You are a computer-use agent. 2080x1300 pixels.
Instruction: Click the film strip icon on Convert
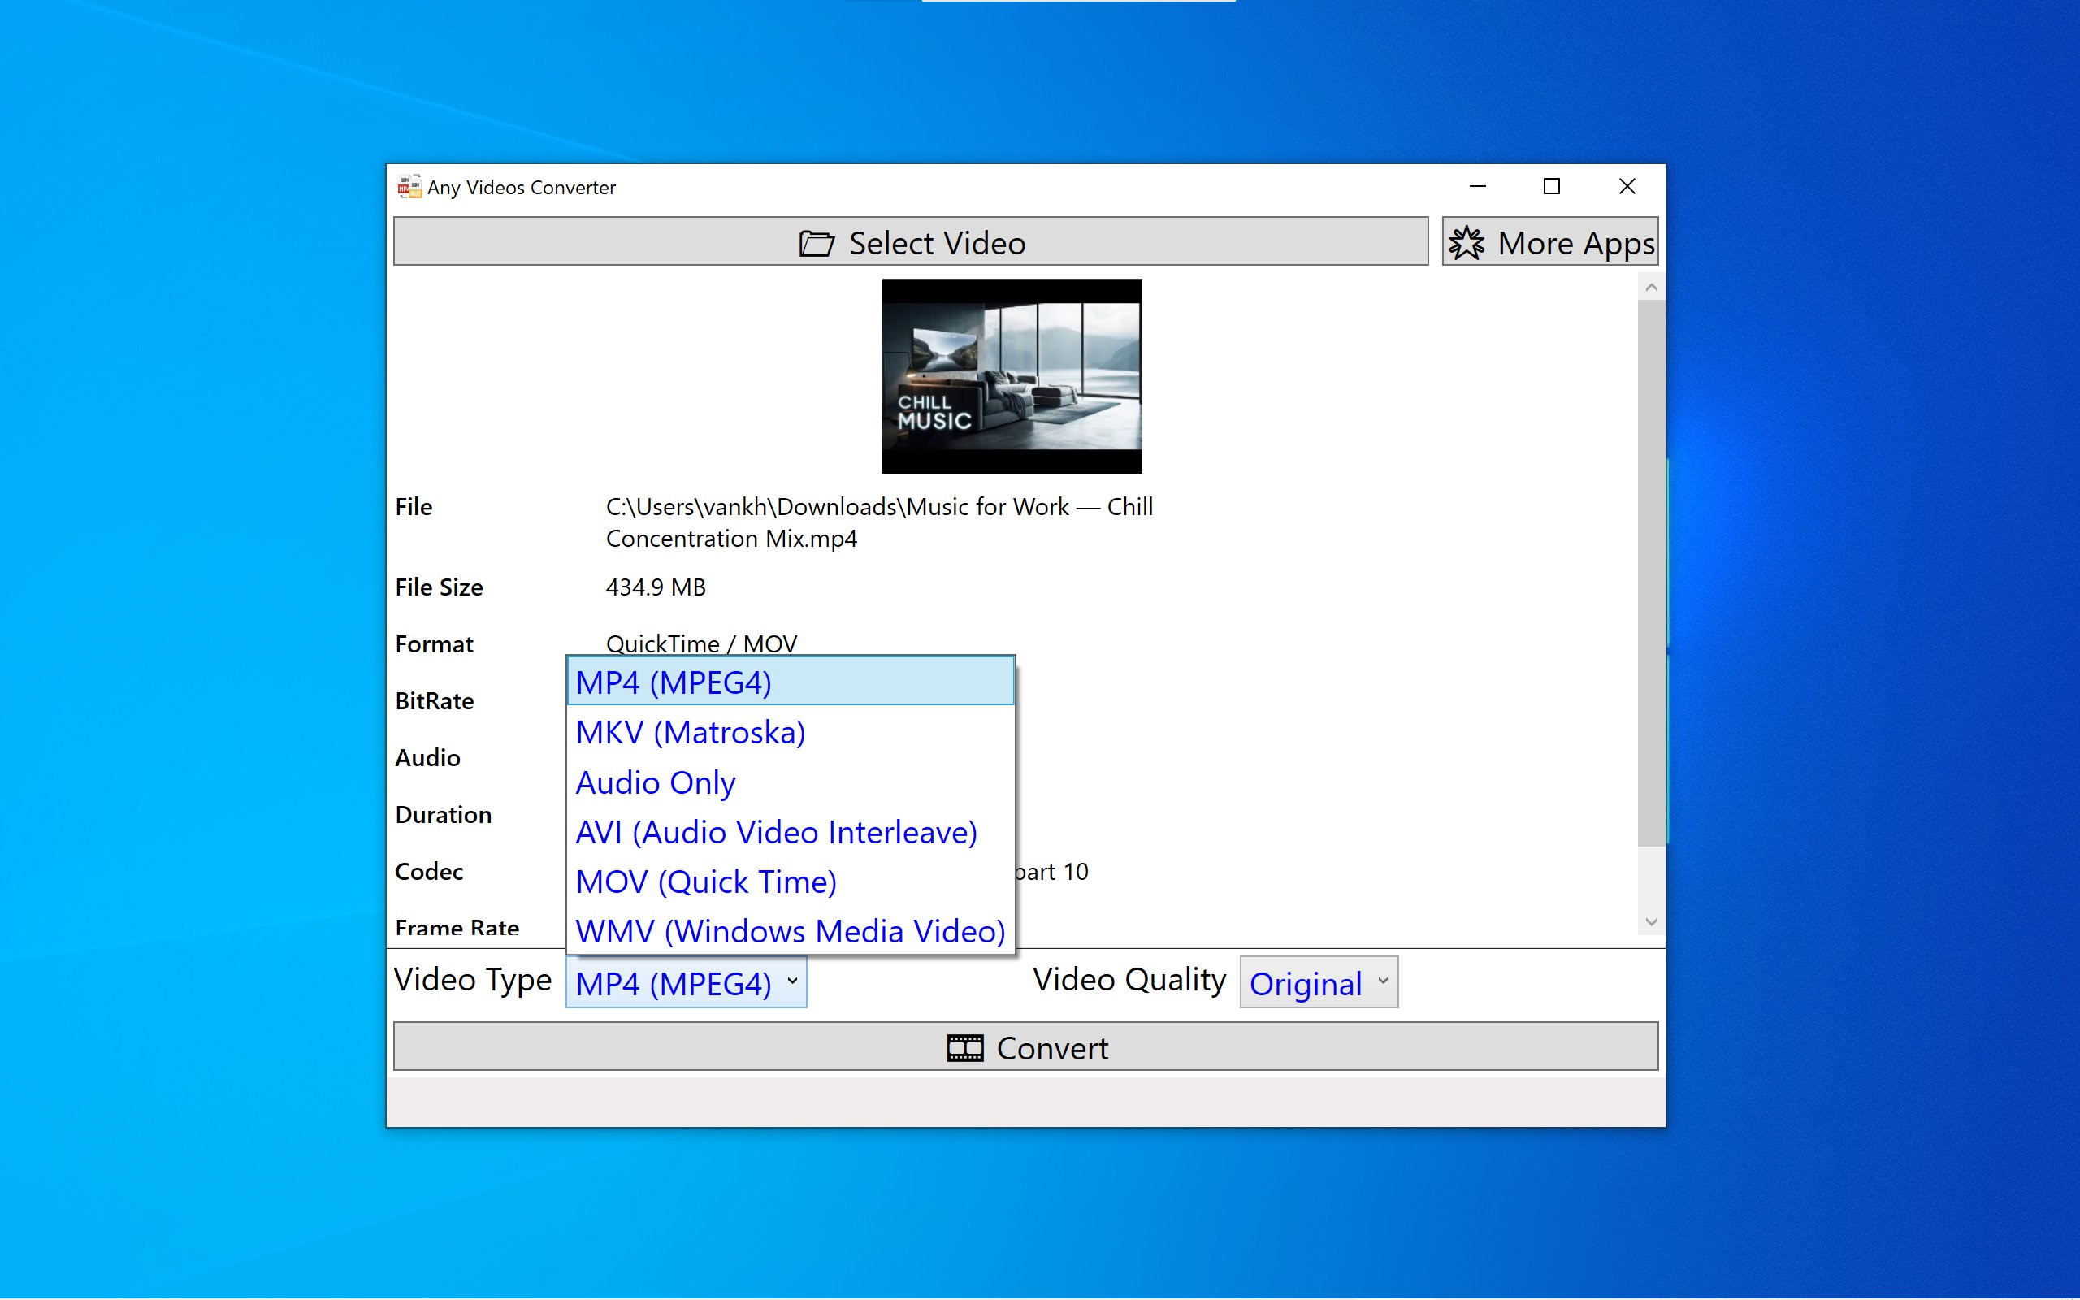click(x=964, y=1048)
